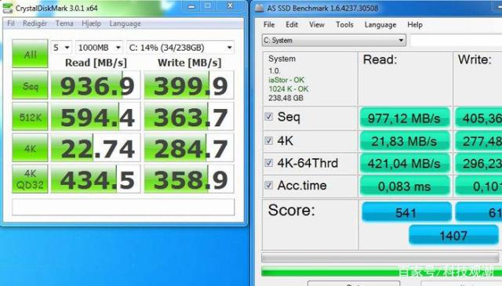
Task: Open the Edit menu in AS SSD Benchmark
Action: [x=292, y=24]
